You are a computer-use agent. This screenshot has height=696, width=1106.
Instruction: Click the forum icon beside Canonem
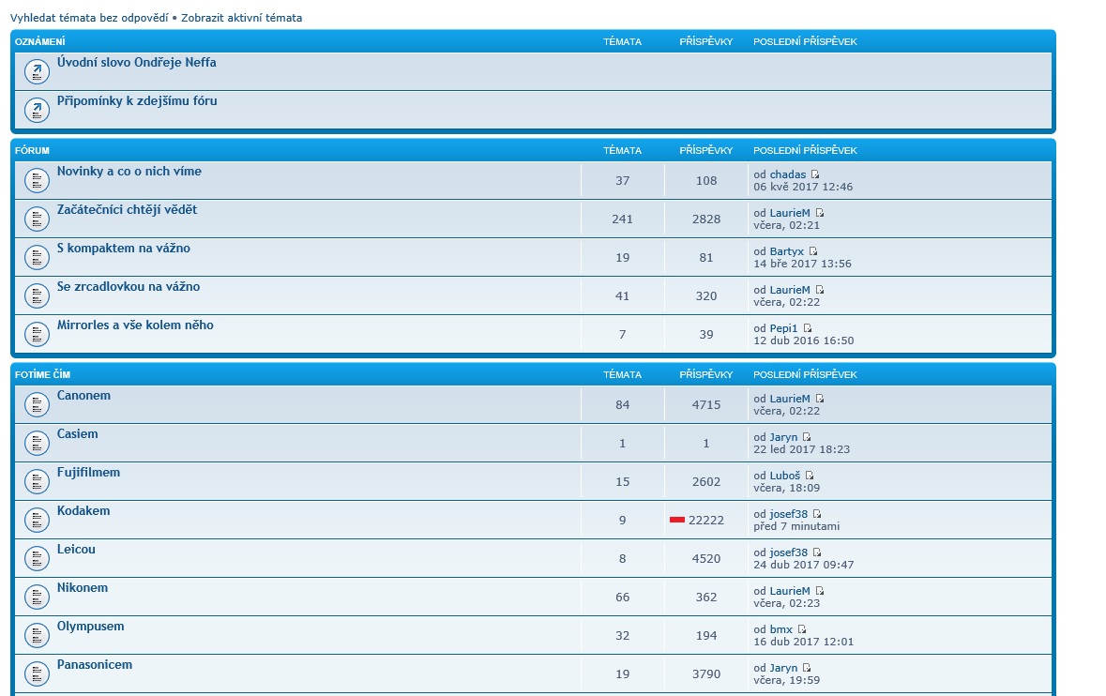[x=37, y=404]
